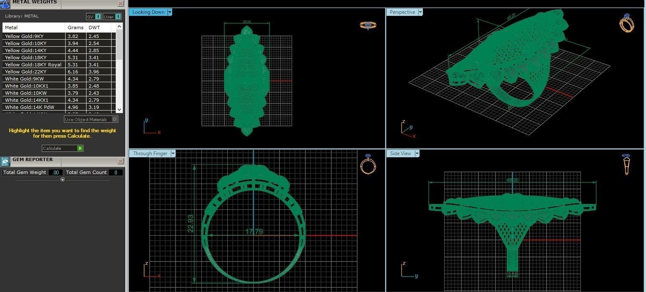The image size is (646, 292).
Task: Click the Calculate button
Action: coord(63,148)
